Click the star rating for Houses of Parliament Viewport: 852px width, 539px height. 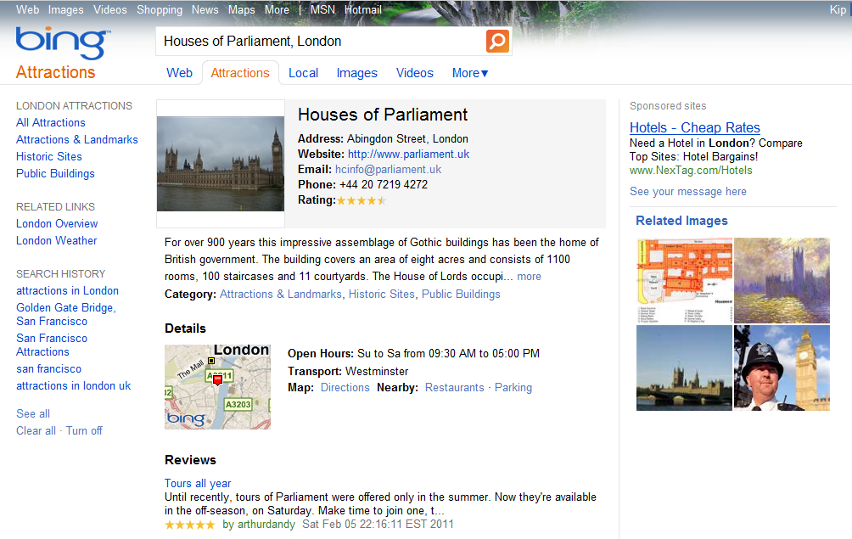(x=362, y=200)
